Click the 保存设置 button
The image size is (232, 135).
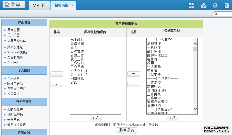pos(126,130)
